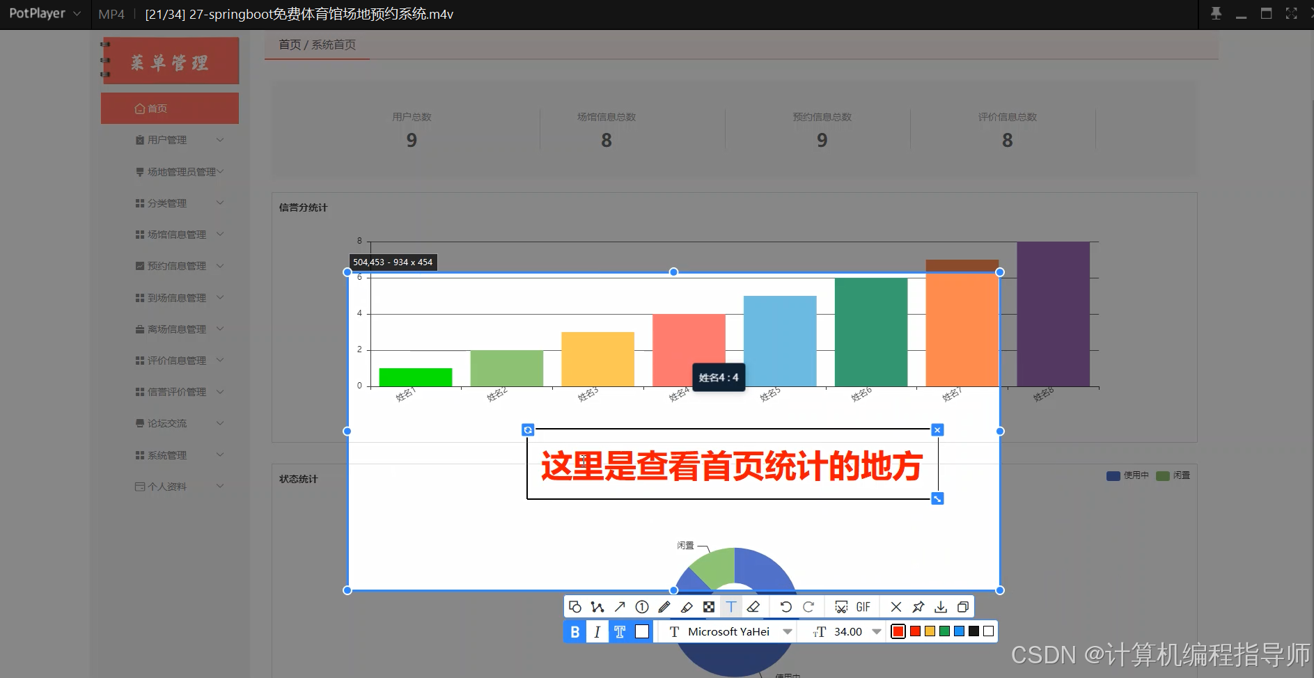Expand 用户管理 with its chevron
The width and height of the screenshot is (1314, 678).
click(x=220, y=140)
